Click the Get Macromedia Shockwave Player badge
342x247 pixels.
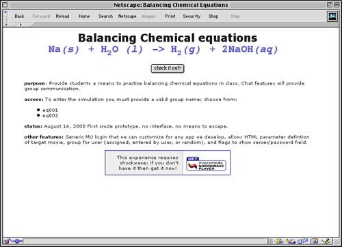[x=206, y=164]
